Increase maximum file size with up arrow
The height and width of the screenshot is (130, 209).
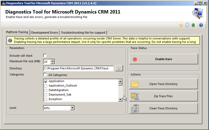53,60
